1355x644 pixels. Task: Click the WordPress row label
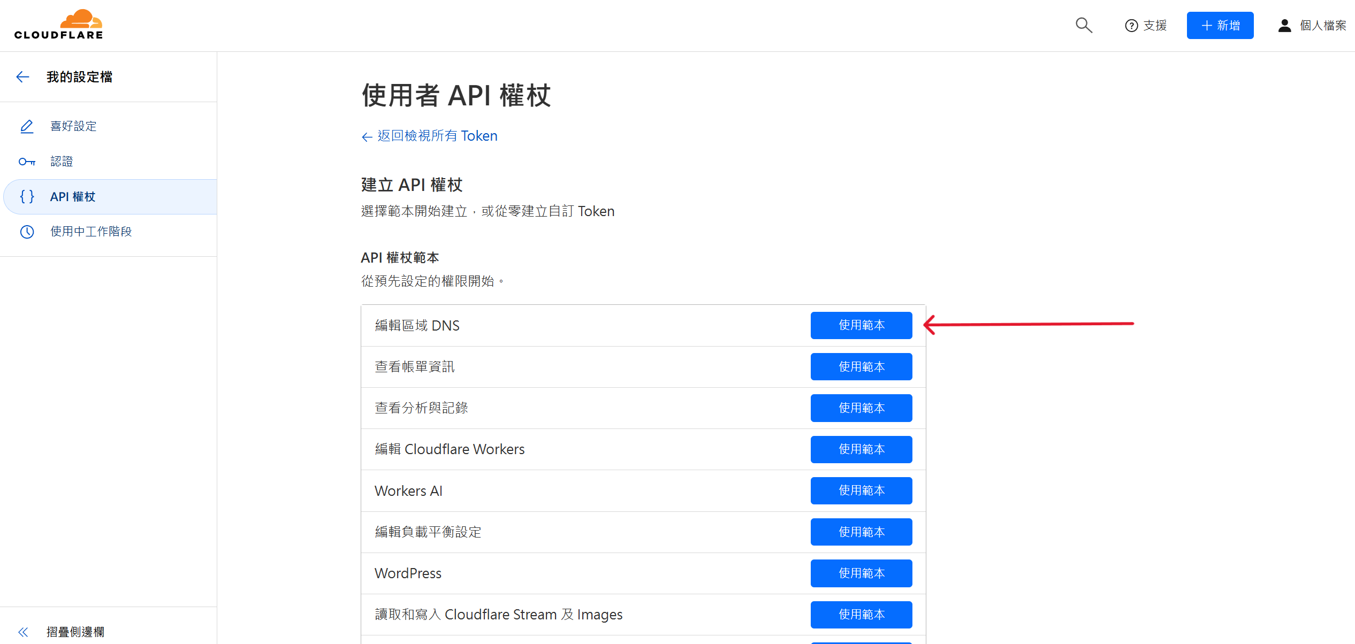click(408, 573)
